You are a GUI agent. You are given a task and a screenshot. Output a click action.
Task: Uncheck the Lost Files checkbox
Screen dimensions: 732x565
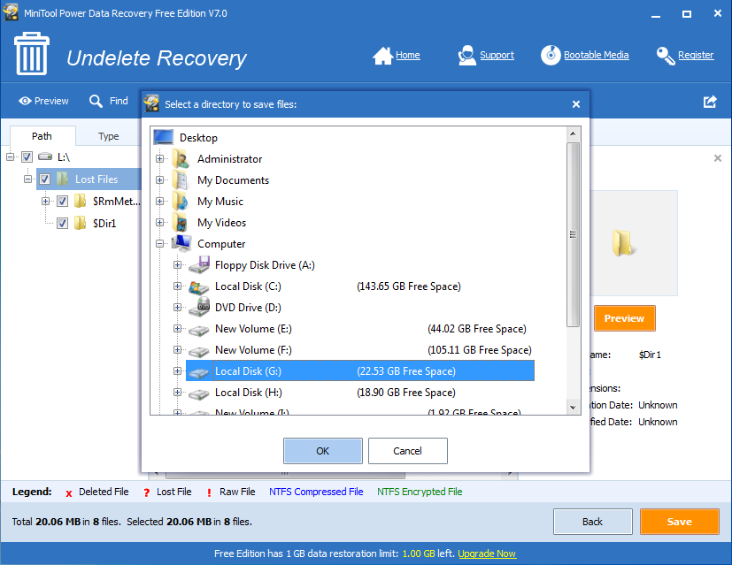45,179
